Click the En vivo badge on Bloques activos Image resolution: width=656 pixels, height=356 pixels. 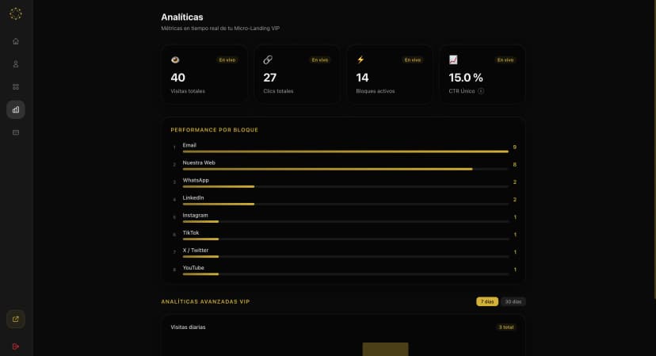click(413, 60)
